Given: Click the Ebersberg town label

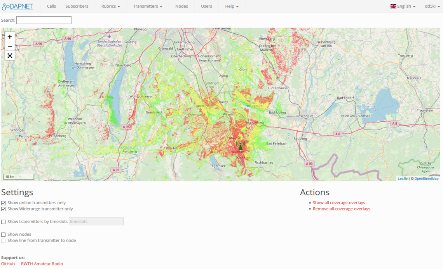Looking at the screenshot, I should point(267,39).
